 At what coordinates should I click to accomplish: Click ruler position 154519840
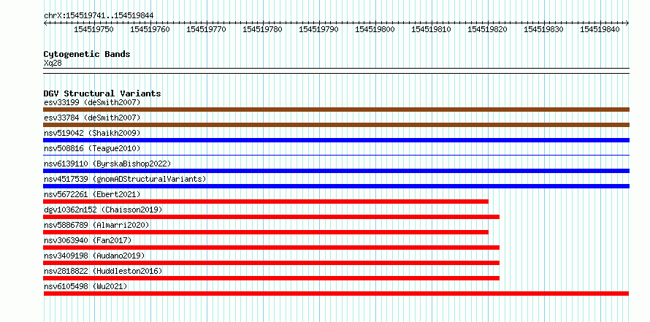[600, 29]
